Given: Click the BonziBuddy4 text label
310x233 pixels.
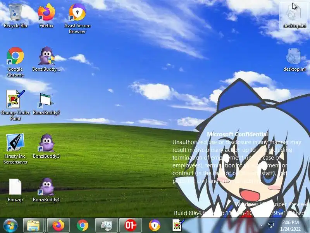Looking at the screenshot, I should point(46,200).
